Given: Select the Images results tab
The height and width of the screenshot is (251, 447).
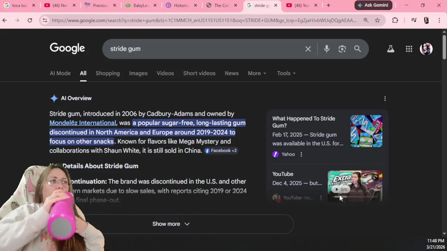Looking at the screenshot, I should click(138, 73).
